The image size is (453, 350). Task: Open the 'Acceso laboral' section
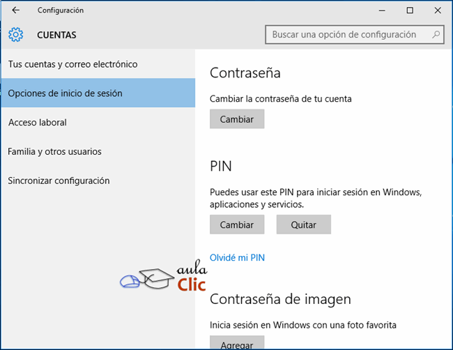[38, 123]
